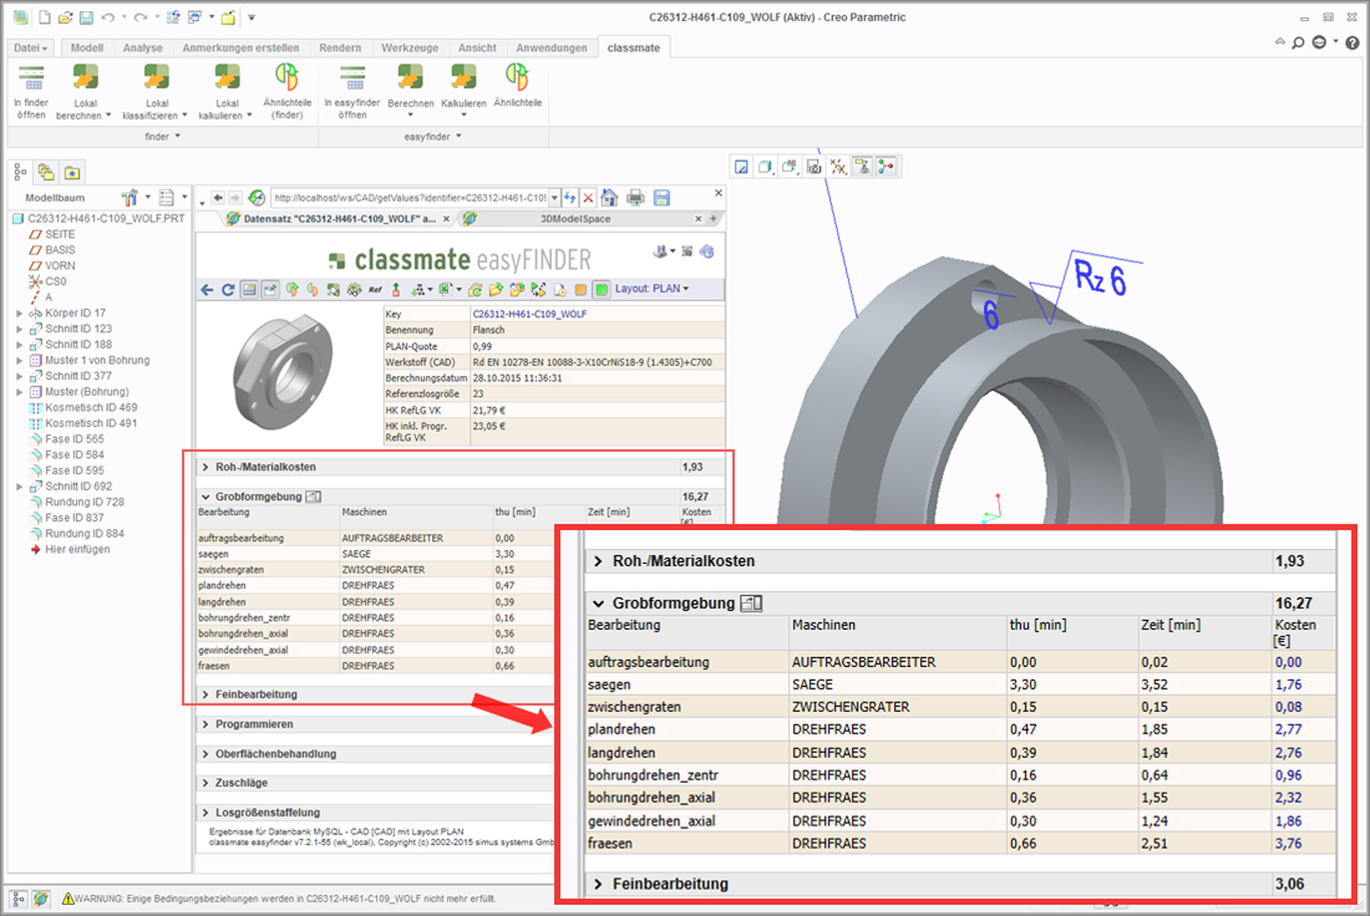Click the browser Home icon
The height and width of the screenshot is (916, 1370).
pos(609,198)
